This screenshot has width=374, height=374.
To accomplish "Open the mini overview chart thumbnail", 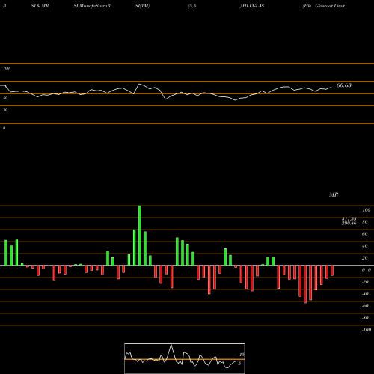I will 185,358.
